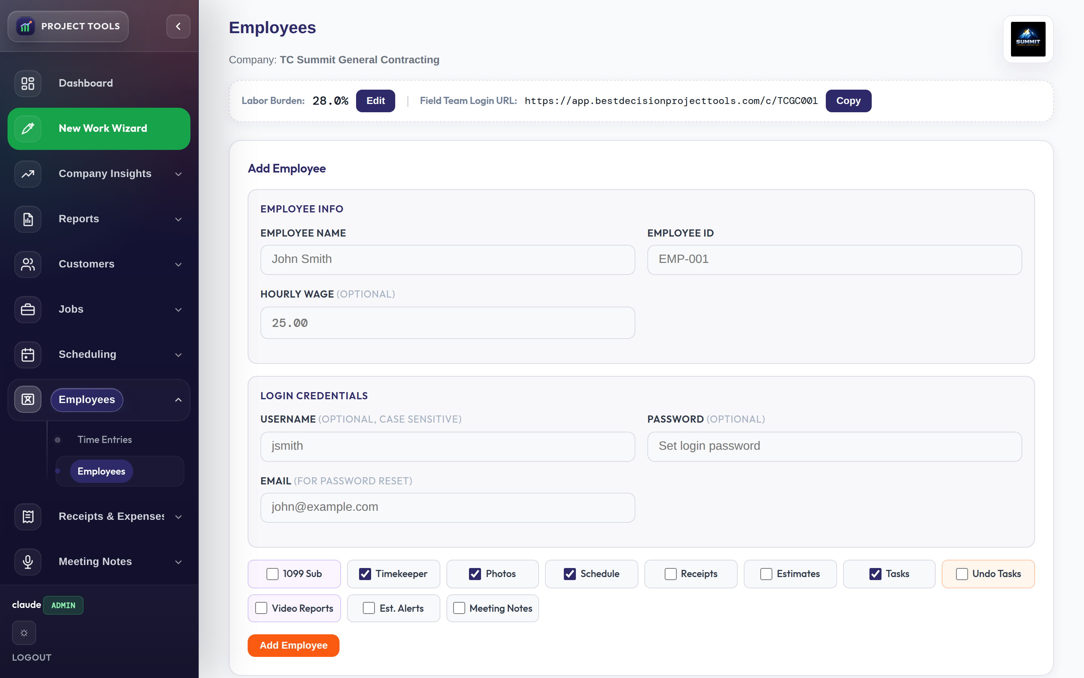The width and height of the screenshot is (1084, 678).
Task: Click the orange Add Employee button
Action: [x=294, y=645]
